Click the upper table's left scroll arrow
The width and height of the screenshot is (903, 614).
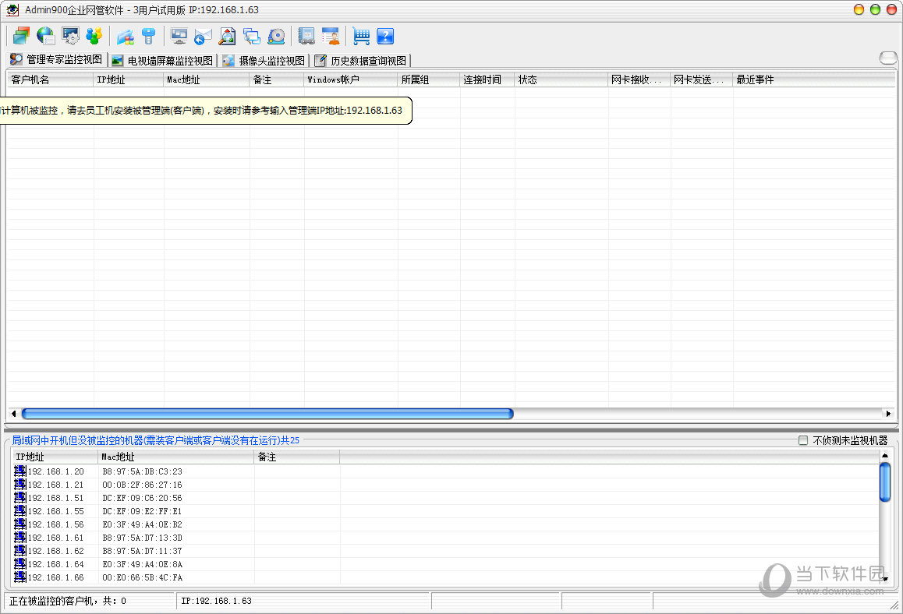tap(13, 413)
